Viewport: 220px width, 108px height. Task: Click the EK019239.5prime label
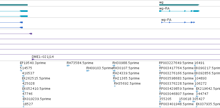[37, 99]
